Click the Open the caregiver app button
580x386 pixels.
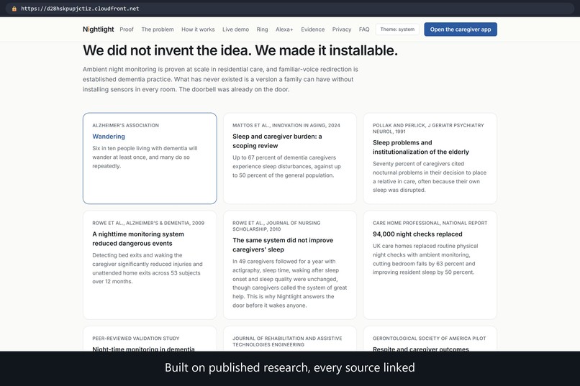tap(461, 29)
